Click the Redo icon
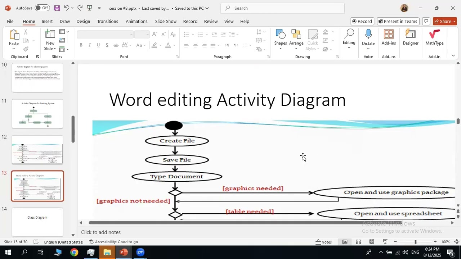Viewport: 461px width, 259px height. (80, 8)
